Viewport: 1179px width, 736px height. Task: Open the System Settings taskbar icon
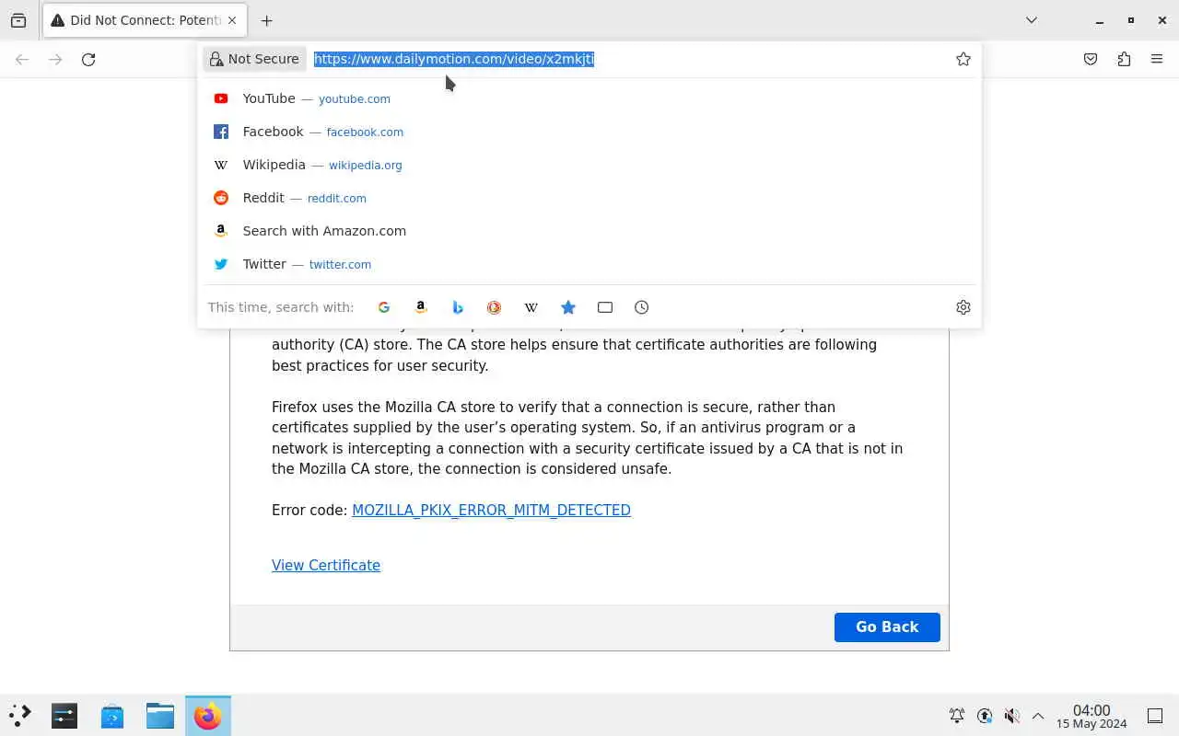(x=64, y=715)
